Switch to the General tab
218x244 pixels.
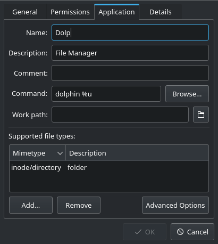(25, 12)
